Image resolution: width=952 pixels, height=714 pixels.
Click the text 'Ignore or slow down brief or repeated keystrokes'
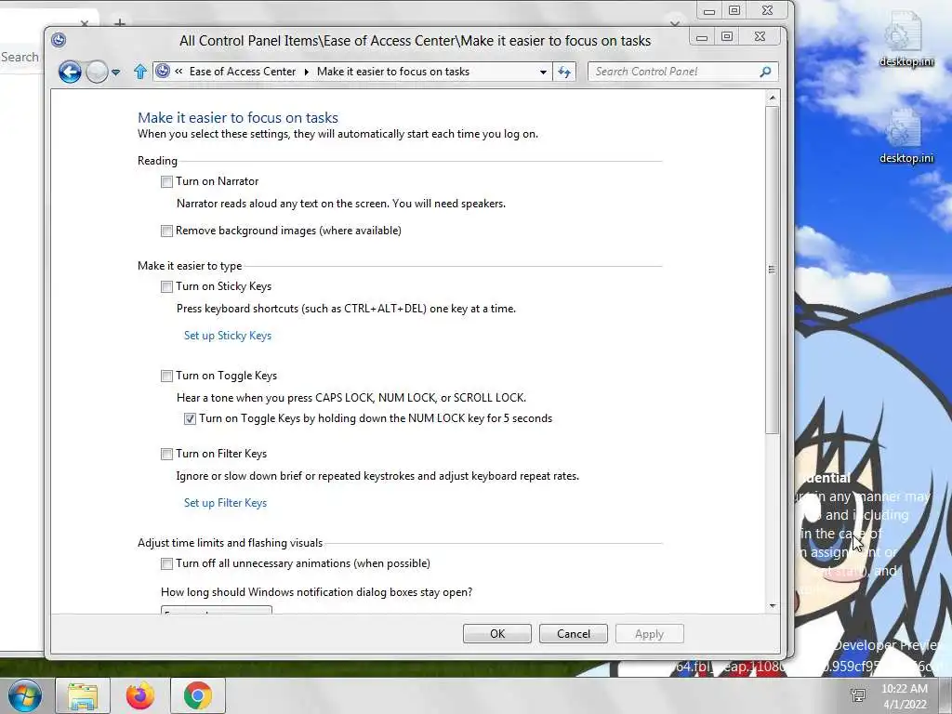(297, 476)
